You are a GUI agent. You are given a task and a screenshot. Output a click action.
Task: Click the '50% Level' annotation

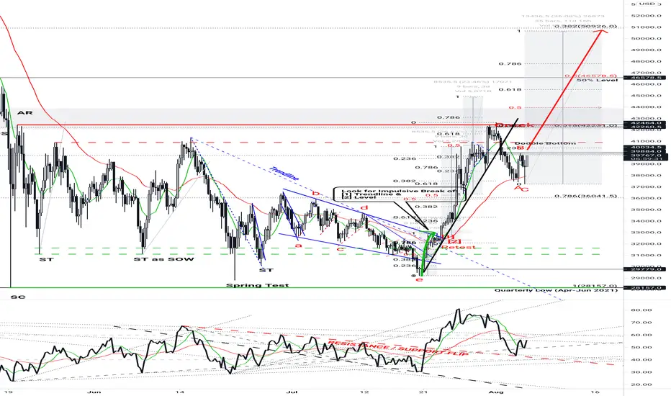[597, 80]
